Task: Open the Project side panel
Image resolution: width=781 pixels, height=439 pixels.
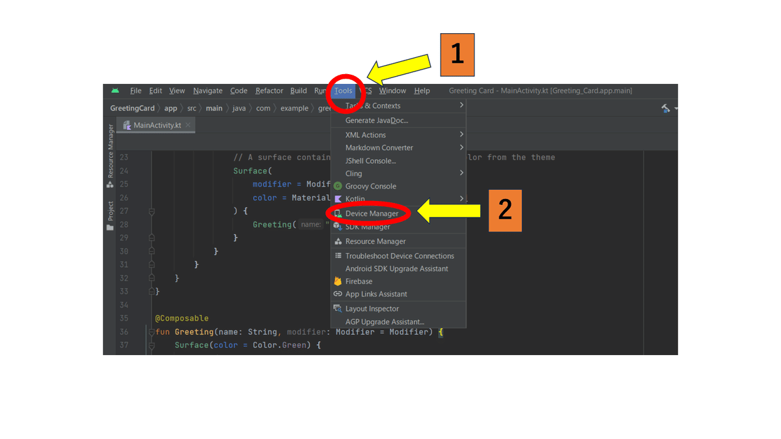Action: 110,216
